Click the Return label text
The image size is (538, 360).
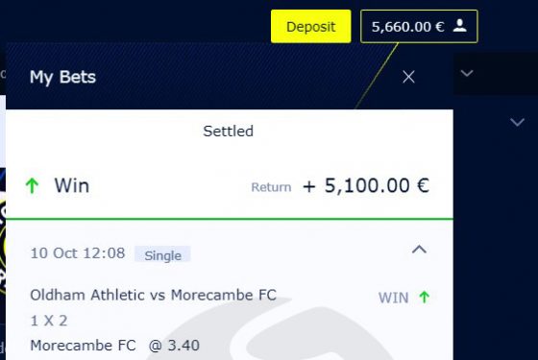point(271,187)
